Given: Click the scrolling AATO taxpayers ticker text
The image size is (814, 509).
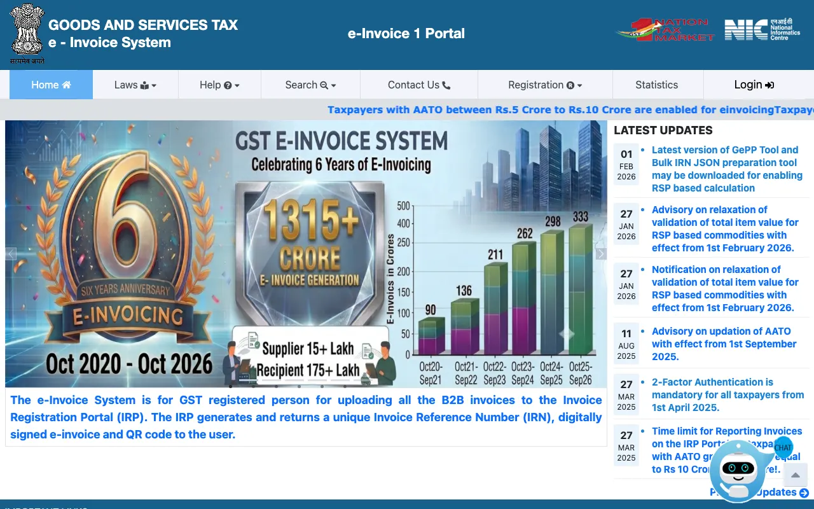Looking at the screenshot, I should tap(570, 109).
